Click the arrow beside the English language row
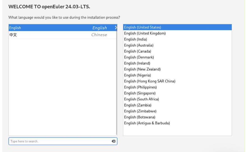246x152 pixels. point(116,28)
